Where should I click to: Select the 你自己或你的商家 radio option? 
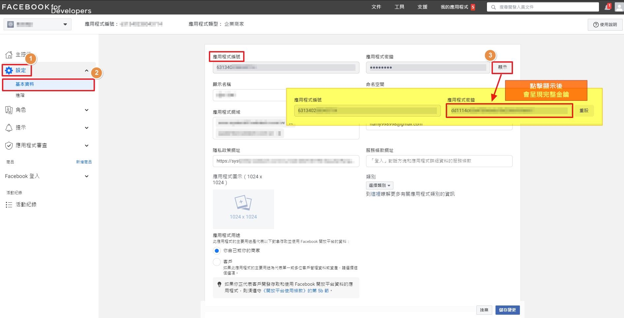click(x=216, y=251)
